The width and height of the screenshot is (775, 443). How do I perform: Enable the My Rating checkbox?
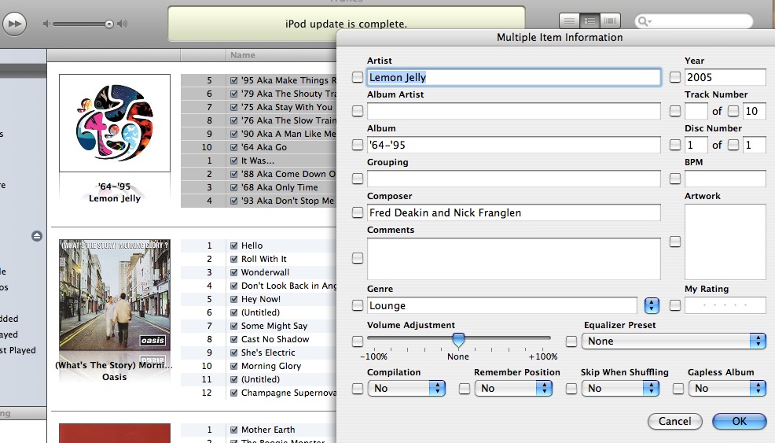tap(674, 305)
